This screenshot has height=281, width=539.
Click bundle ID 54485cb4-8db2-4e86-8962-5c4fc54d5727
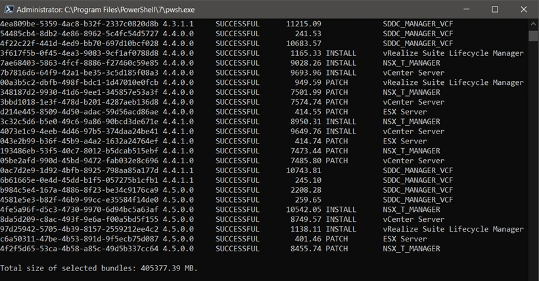pos(80,34)
